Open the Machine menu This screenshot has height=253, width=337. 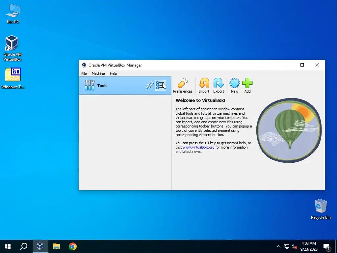click(98, 73)
